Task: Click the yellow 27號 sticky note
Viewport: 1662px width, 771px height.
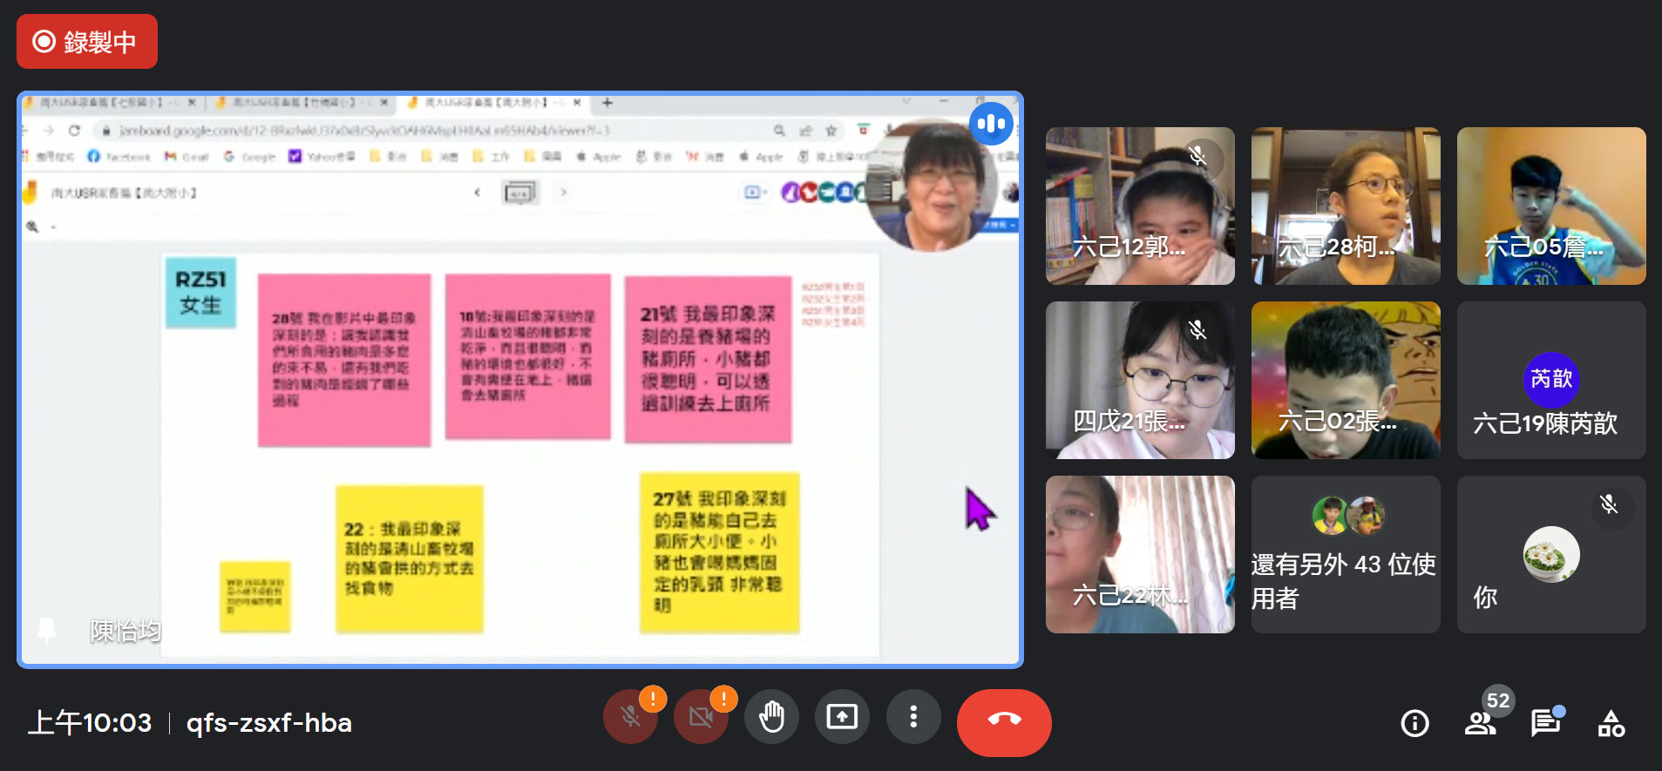Action: [x=719, y=552]
